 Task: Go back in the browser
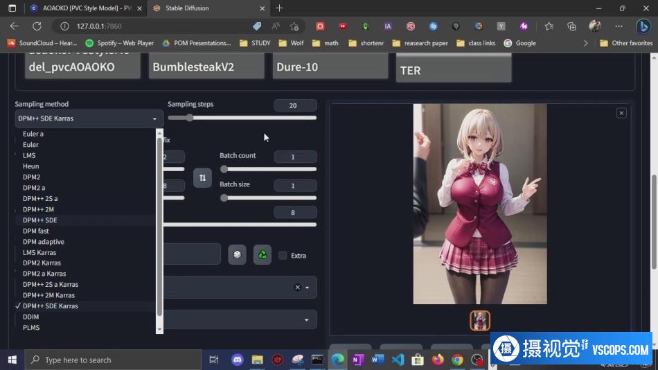pos(15,26)
